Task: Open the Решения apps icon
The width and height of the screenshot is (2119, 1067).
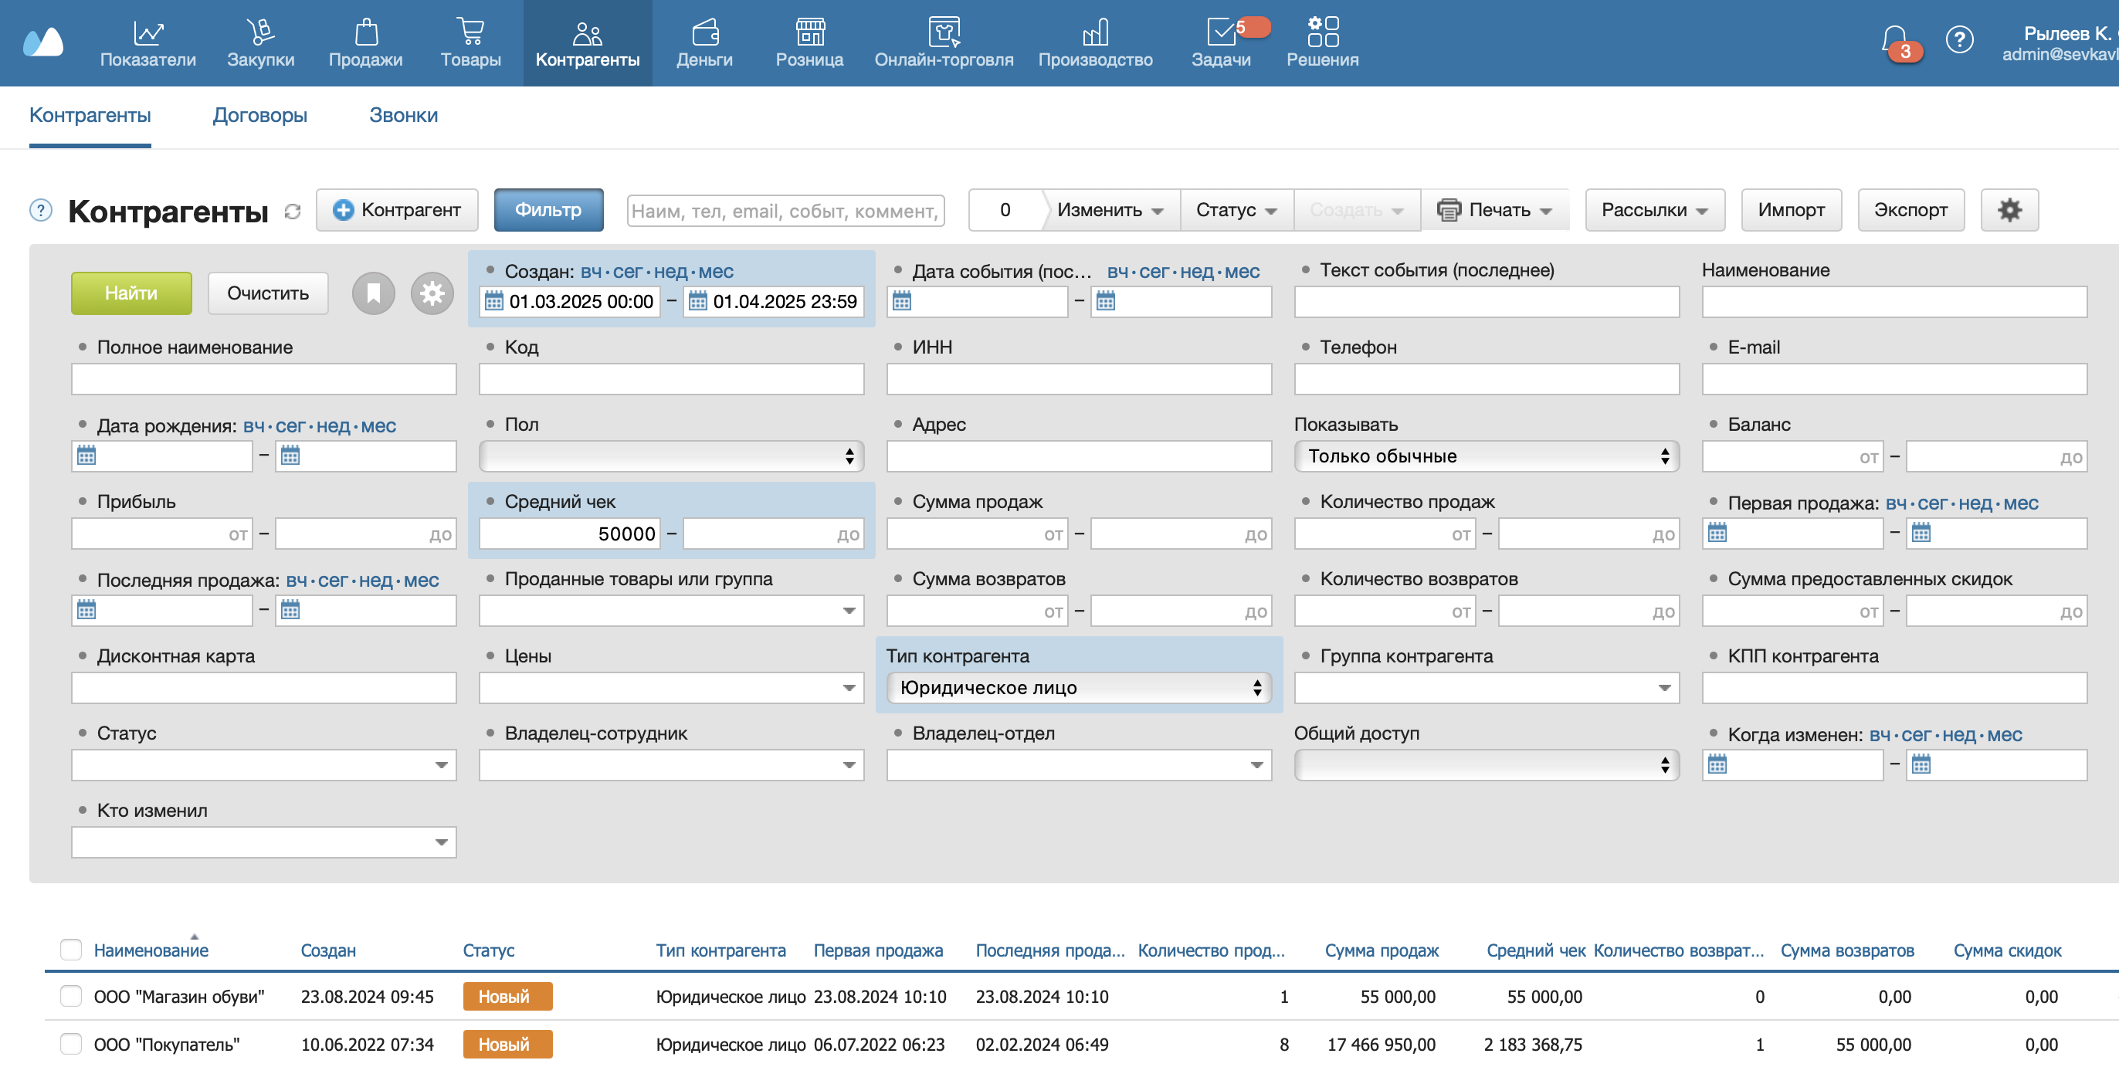Action: pyautogui.click(x=1323, y=32)
